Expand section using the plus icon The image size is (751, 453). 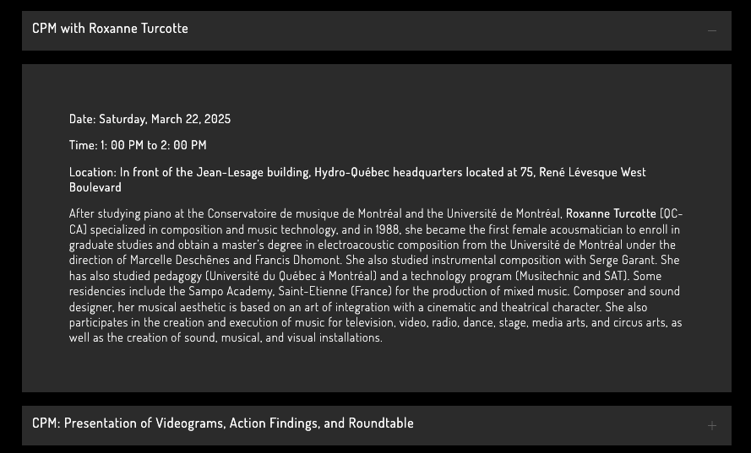tap(711, 425)
